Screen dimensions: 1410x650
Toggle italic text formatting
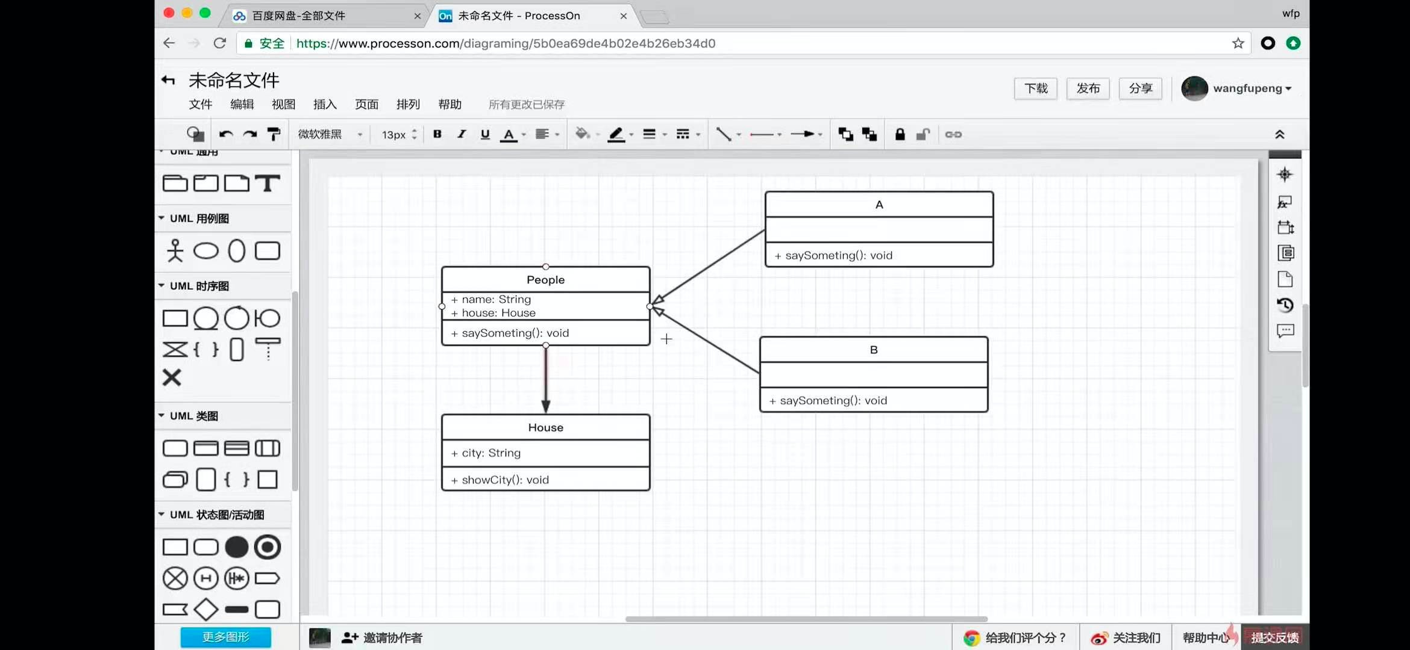point(461,134)
